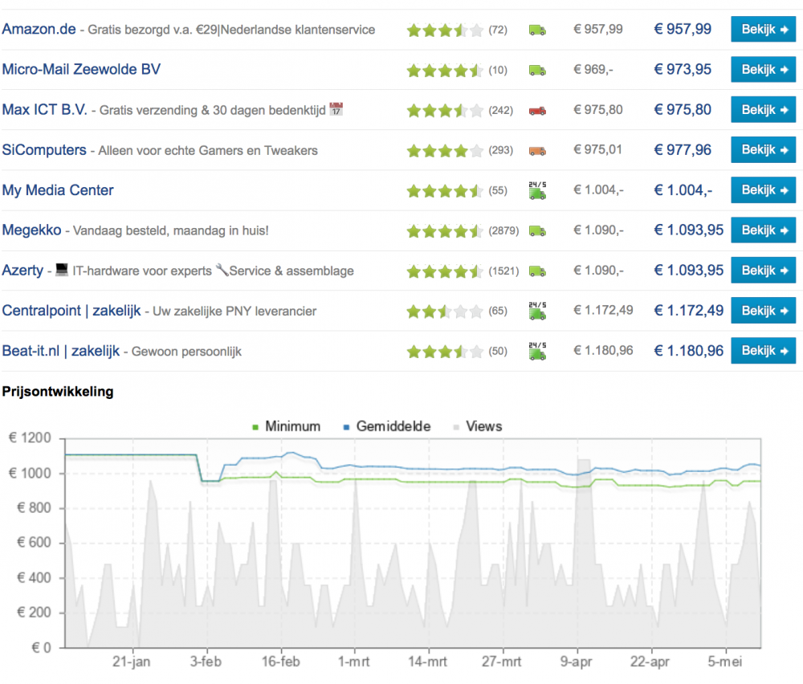The width and height of the screenshot is (803, 684).
Task: Click Bekijk button for the € 1.180,96 offer
Action: tap(763, 351)
